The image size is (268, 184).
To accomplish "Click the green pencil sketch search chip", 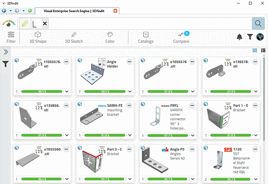I will (x=25, y=24).
